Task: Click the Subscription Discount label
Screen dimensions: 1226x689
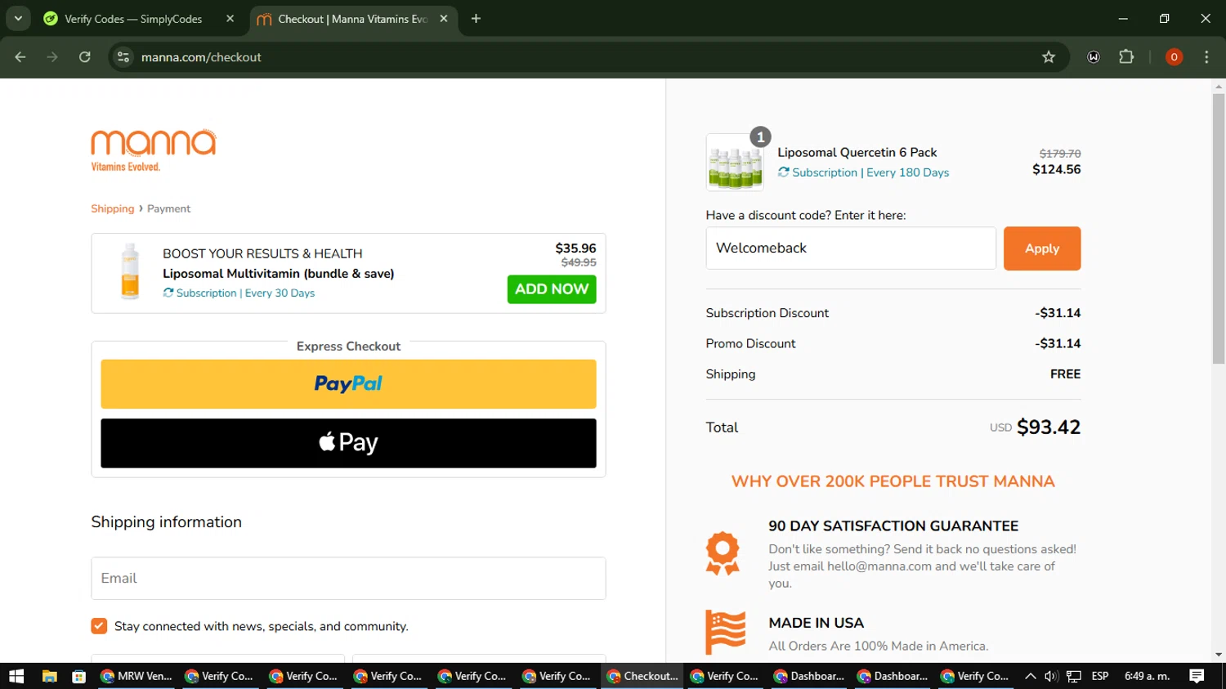Action: coord(767,313)
